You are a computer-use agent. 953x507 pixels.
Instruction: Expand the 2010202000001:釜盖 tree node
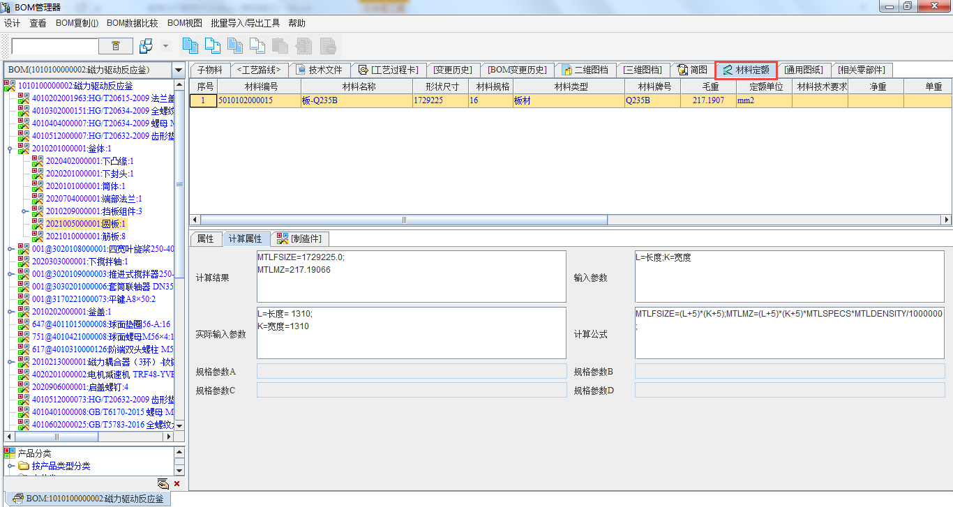tap(10, 312)
